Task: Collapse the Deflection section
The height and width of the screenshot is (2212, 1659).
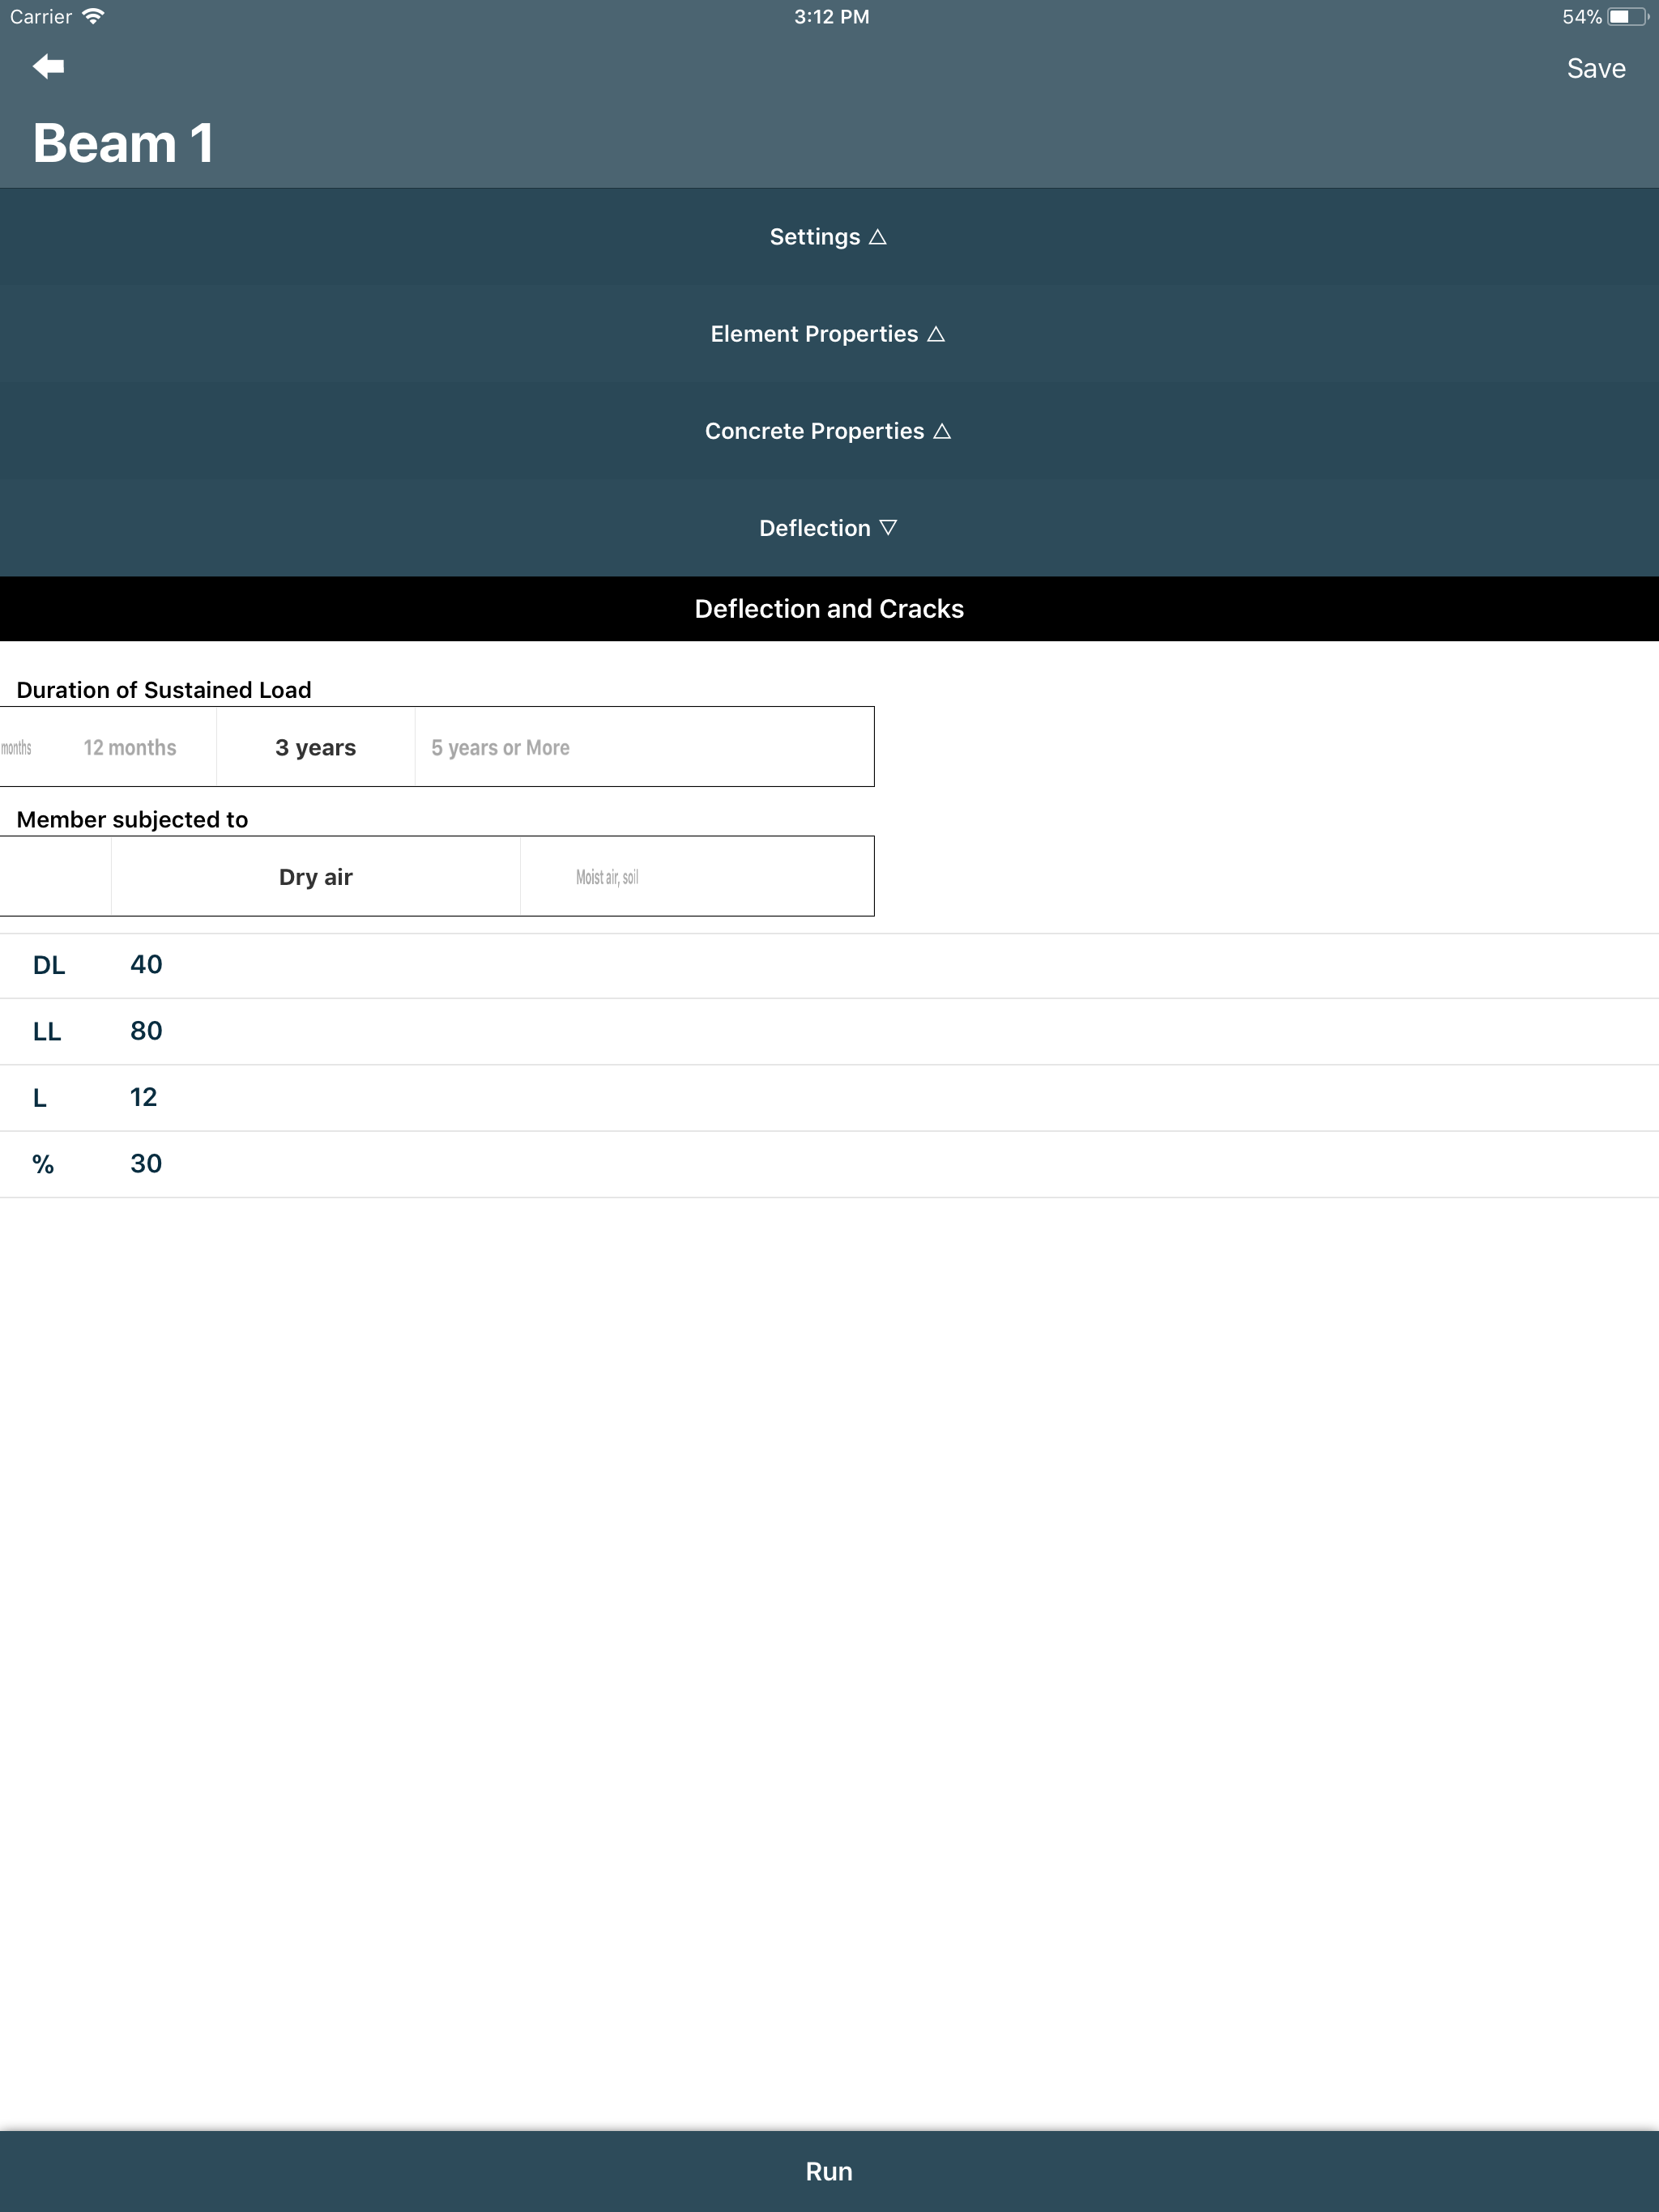Action: [829, 528]
